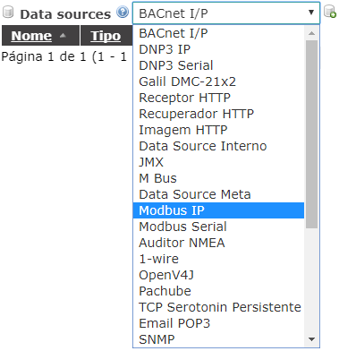Sort by the Tipo column header
The height and width of the screenshot is (351, 339).
point(106,36)
